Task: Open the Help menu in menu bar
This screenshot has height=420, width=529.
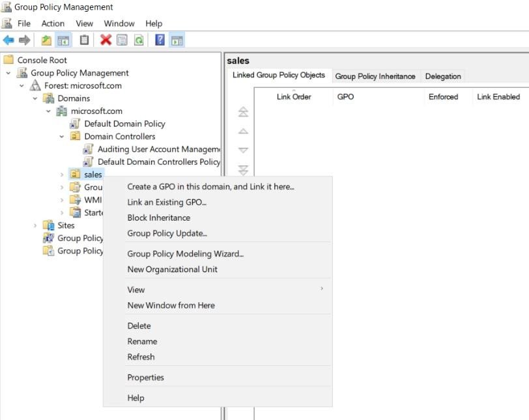Action: click(x=154, y=23)
